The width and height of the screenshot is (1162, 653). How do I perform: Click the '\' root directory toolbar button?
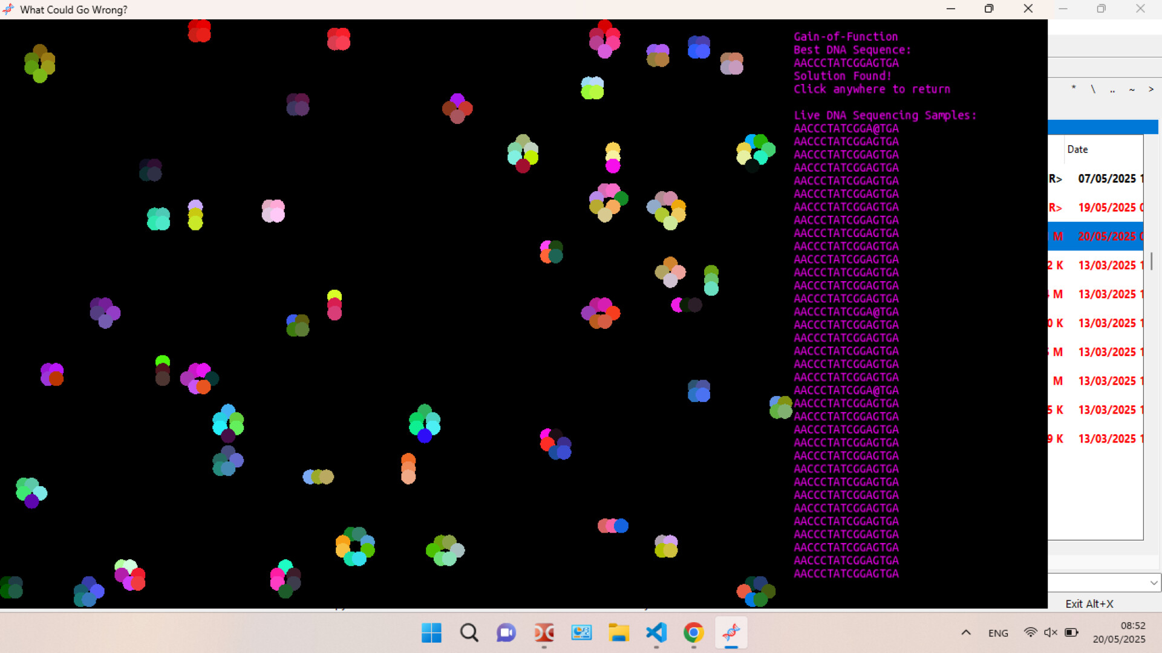coord(1093,89)
